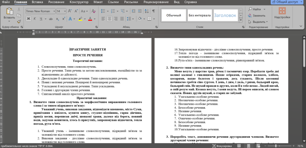Apply superscript formatting

pos(64,19)
